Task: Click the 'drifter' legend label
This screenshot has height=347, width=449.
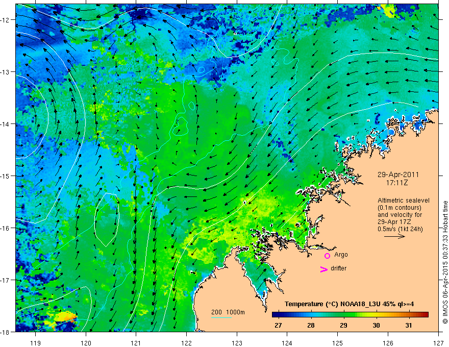Action: tap(338, 268)
